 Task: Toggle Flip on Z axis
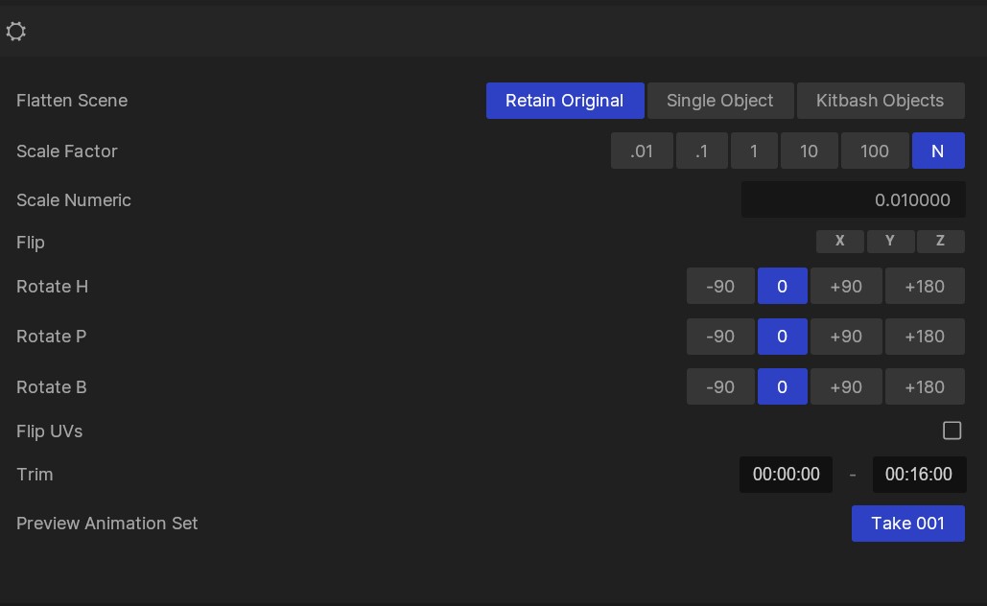click(940, 242)
